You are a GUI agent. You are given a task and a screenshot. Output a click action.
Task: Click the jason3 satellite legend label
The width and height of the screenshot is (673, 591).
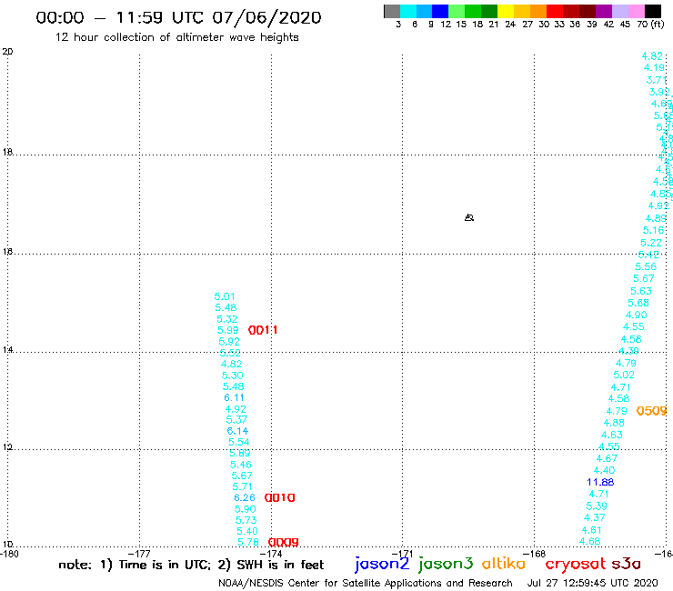coord(446,564)
